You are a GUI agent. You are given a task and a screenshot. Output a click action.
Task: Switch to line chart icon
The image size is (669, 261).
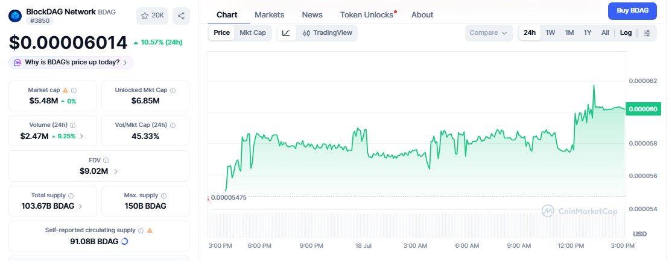click(287, 32)
